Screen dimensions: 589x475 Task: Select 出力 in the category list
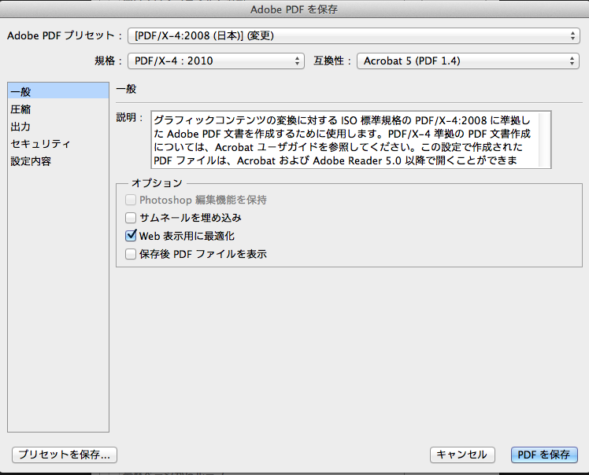pos(58,127)
